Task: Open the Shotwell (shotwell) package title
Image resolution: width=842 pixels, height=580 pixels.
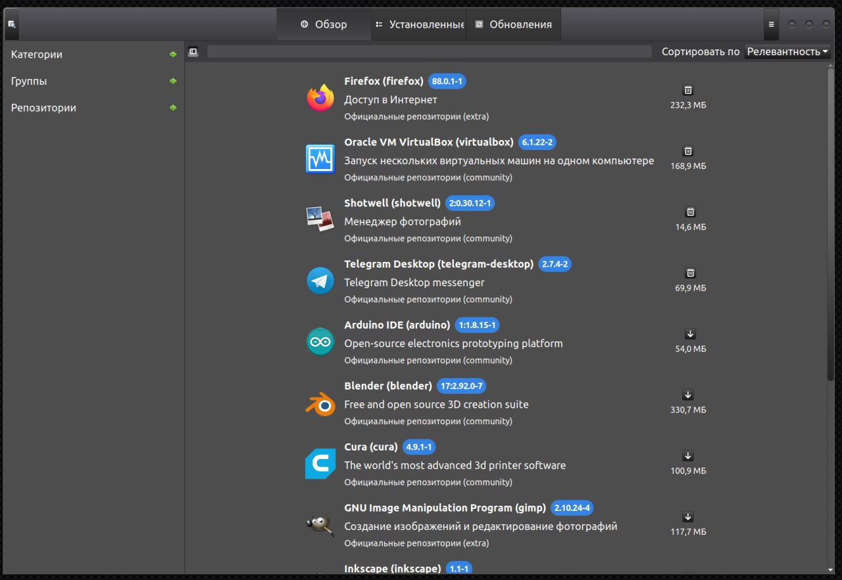Action: pos(392,203)
